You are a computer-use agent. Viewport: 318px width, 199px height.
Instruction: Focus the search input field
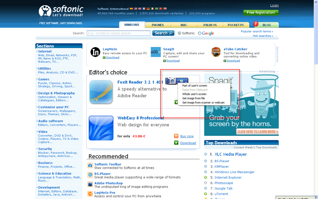(x=118, y=33)
